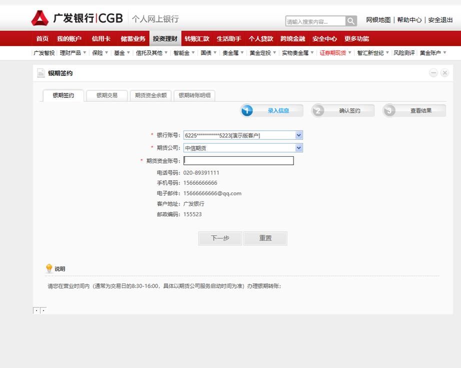Viewport: 461px width, 368px height.
Task: Click the 下一步 button
Action: (x=220, y=238)
